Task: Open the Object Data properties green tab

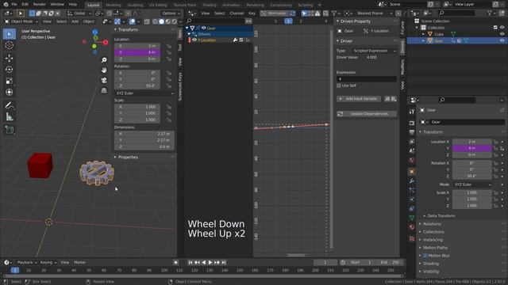Action: pos(412,218)
